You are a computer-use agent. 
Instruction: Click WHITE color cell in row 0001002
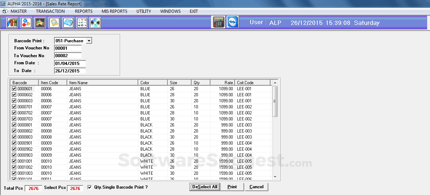tap(146, 167)
